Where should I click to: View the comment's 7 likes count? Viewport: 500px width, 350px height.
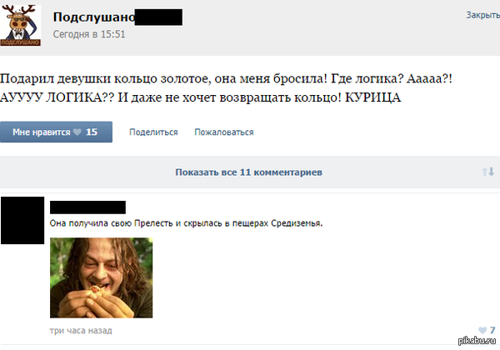pyautogui.click(x=492, y=330)
